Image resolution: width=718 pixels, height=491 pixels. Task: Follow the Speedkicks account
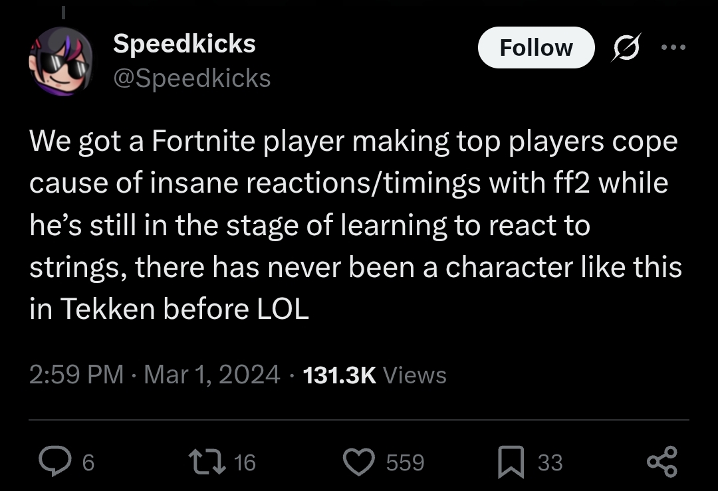(x=535, y=48)
